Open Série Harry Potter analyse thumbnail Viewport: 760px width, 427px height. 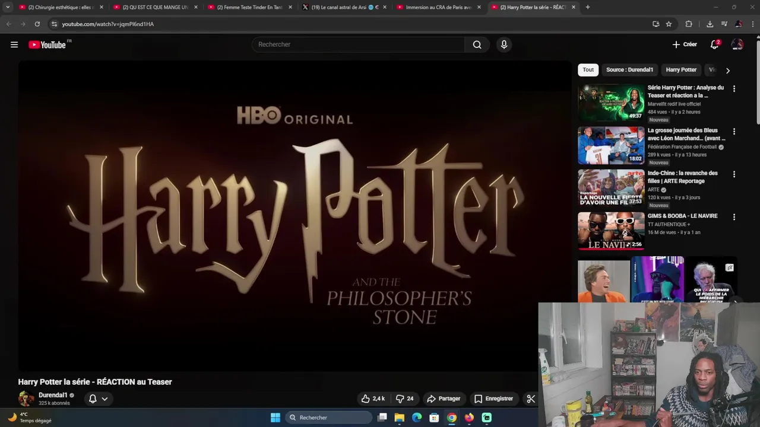point(611,102)
